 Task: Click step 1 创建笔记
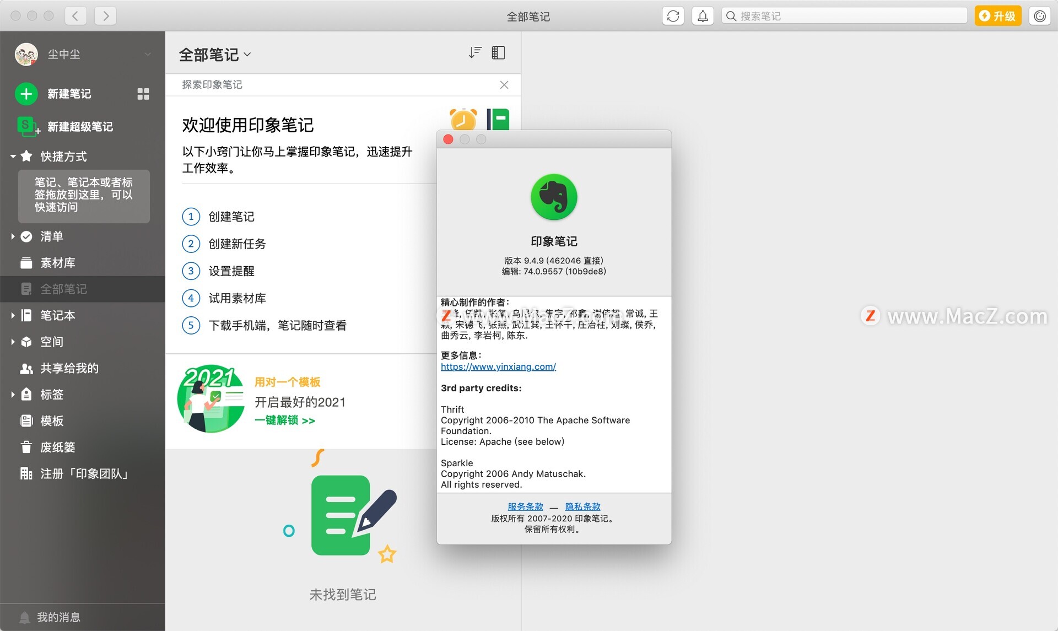point(218,217)
